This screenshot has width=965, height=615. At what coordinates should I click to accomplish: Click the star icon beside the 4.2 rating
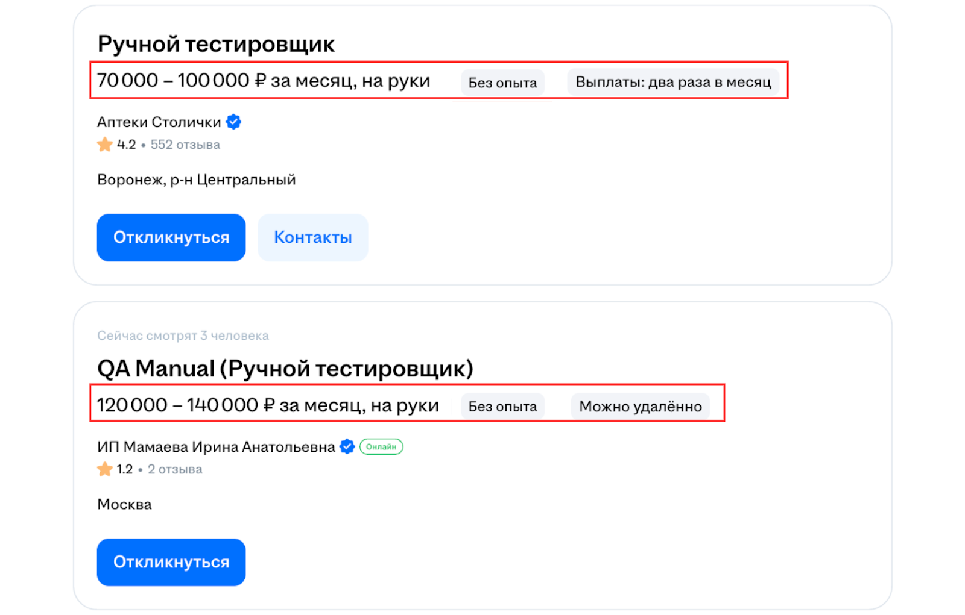(104, 144)
